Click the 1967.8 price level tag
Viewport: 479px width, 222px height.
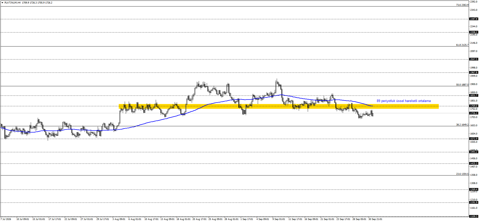click(474, 72)
